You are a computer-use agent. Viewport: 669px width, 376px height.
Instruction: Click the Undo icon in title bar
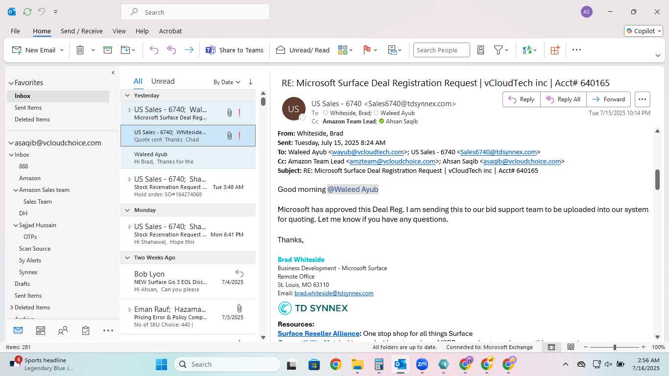tap(42, 12)
